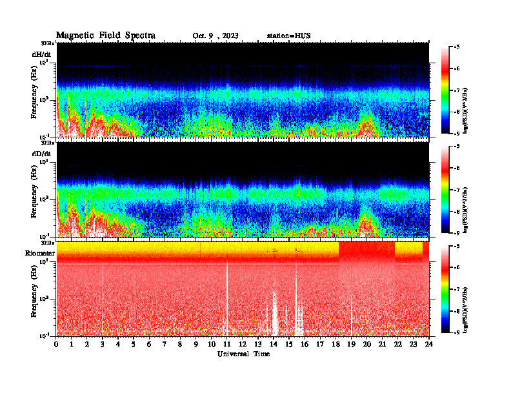Click the 20 UT red burst in dD/dt spectrogram

(368, 225)
